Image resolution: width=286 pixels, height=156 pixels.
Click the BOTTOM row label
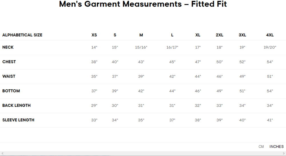11,91
